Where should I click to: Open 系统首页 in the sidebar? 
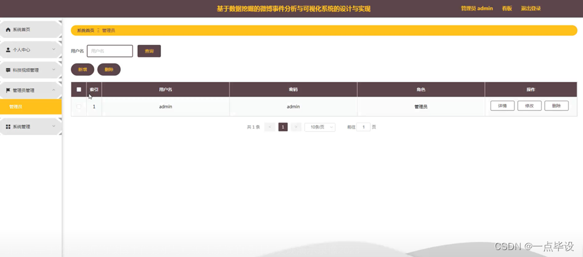click(x=31, y=30)
